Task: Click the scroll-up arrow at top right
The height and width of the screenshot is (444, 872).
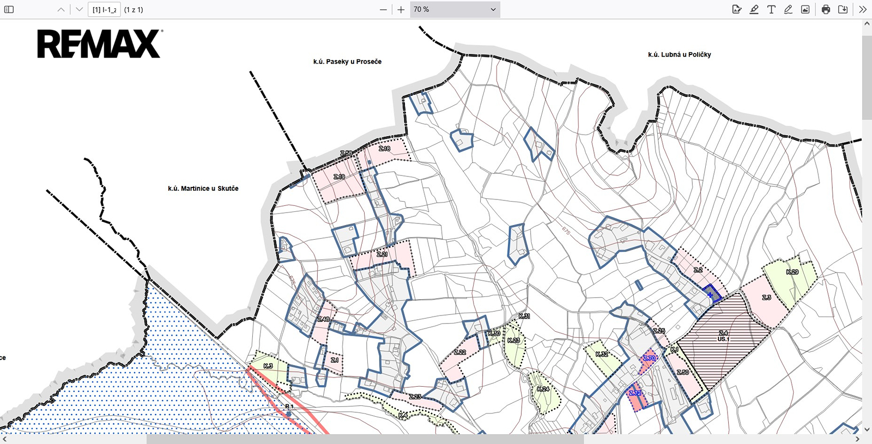Action: coord(867,24)
